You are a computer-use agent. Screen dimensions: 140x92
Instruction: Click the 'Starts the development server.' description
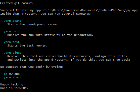click(x=33, y=25)
